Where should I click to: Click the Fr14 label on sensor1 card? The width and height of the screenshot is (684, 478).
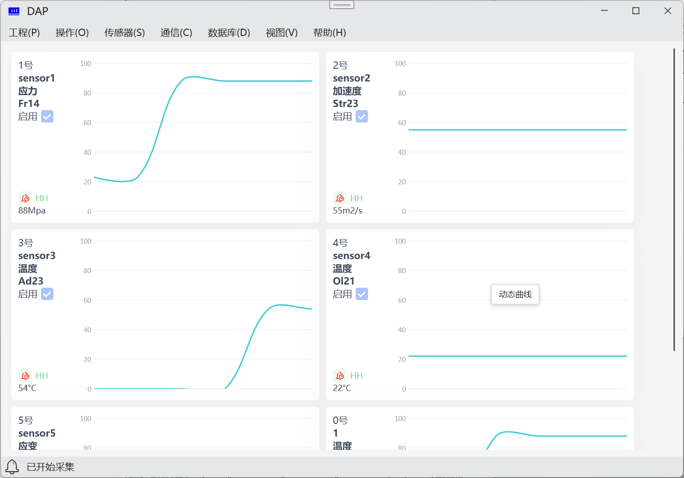click(29, 104)
